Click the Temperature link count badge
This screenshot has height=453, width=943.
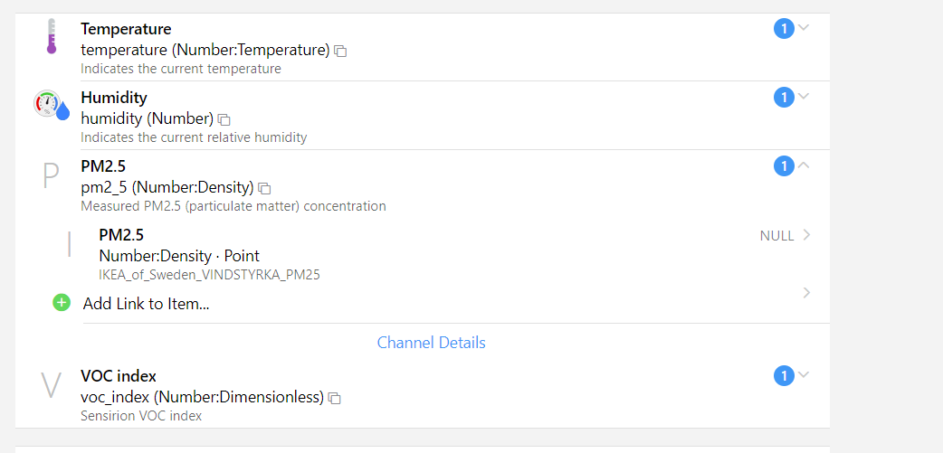[x=784, y=29]
